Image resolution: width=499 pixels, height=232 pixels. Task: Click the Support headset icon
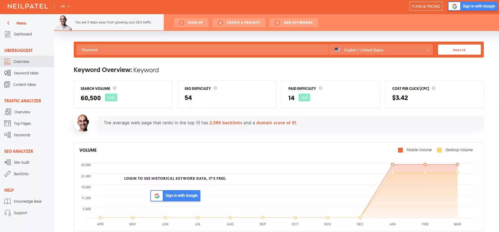click(x=7, y=213)
